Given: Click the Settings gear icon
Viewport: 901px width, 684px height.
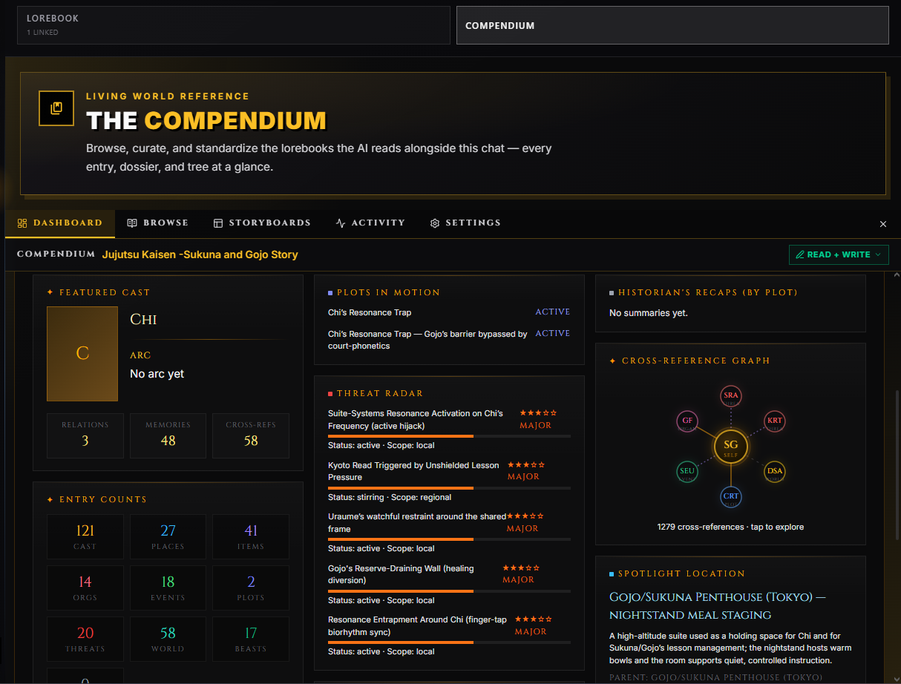Looking at the screenshot, I should point(435,223).
